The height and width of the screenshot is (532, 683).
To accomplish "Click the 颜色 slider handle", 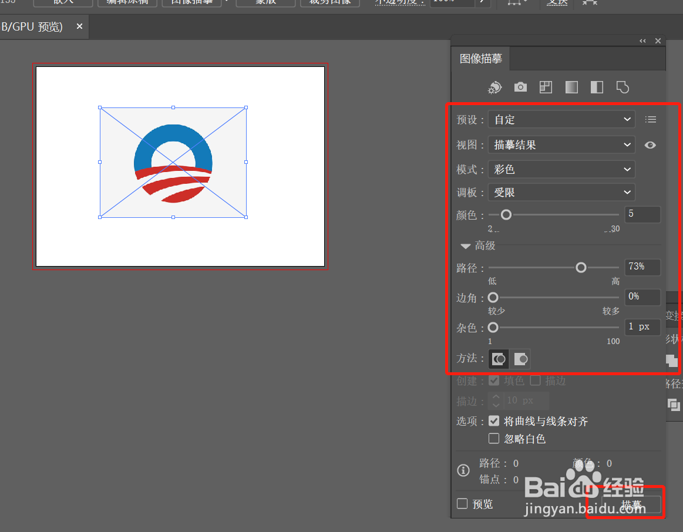I will pos(506,215).
